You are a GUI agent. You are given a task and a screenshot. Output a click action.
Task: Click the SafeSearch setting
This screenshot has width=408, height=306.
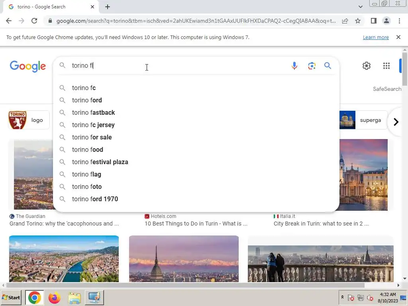click(x=387, y=89)
